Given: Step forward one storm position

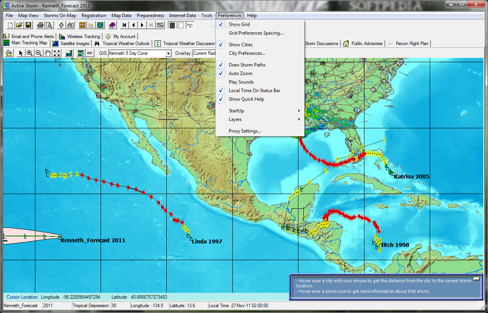Looking at the screenshot, I should point(142,25).
